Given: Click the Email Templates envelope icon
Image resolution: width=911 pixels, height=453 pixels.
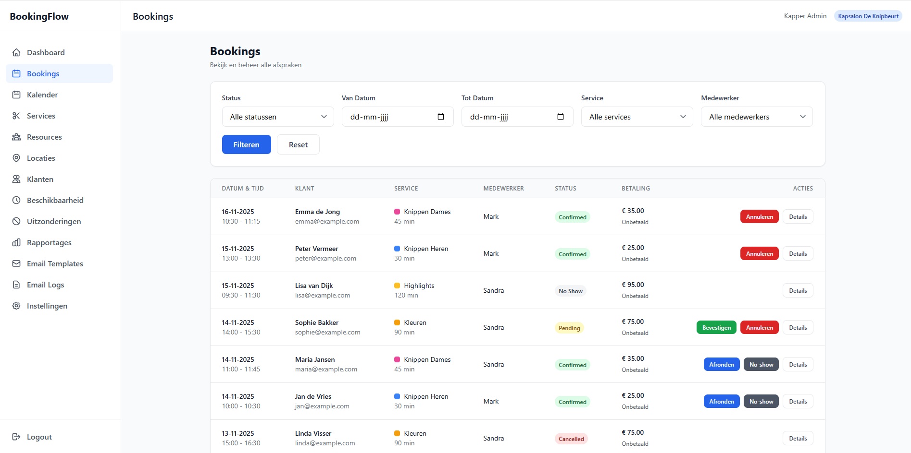Looking at the screenshot, I should [x=16, y=263].
